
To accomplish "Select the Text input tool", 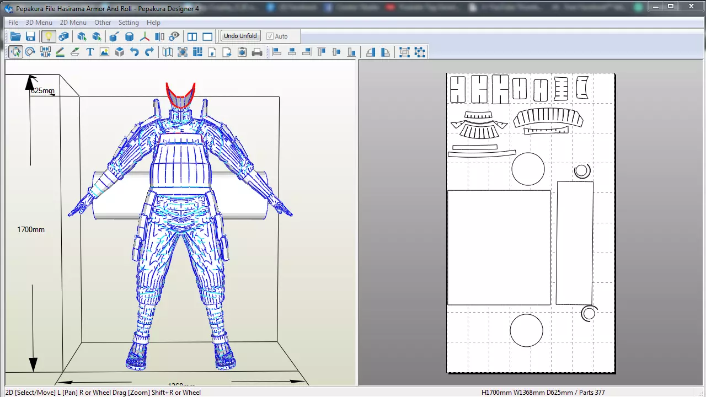I will [90, 52].
